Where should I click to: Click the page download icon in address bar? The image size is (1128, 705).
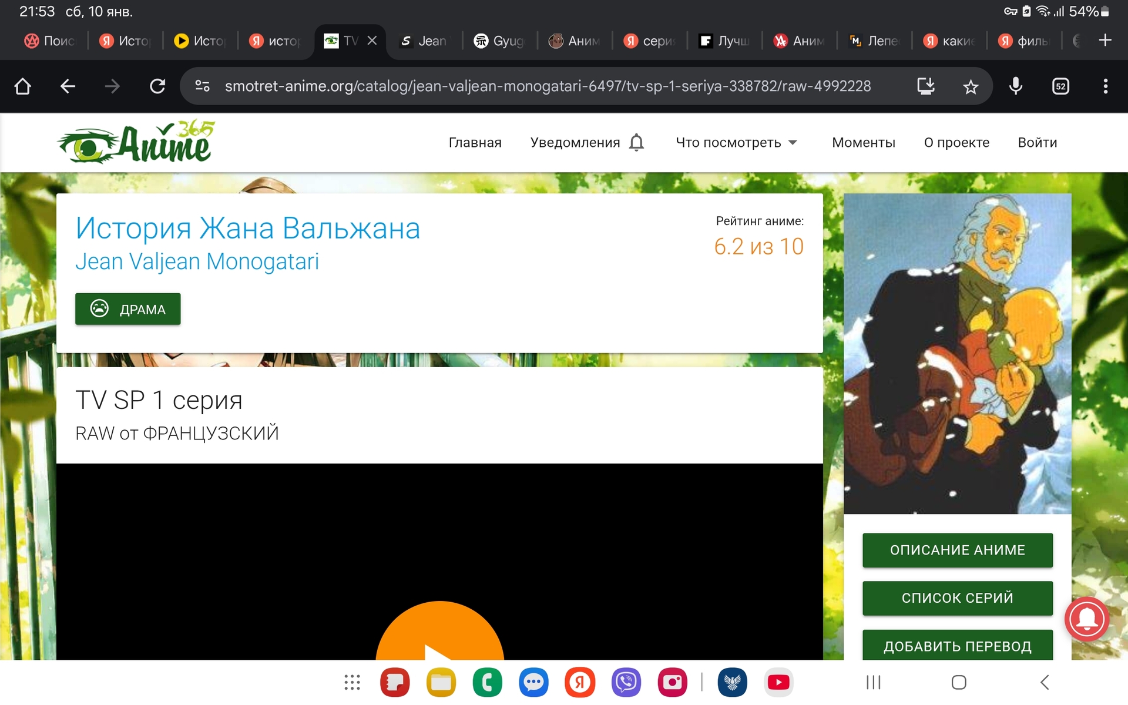925,86
